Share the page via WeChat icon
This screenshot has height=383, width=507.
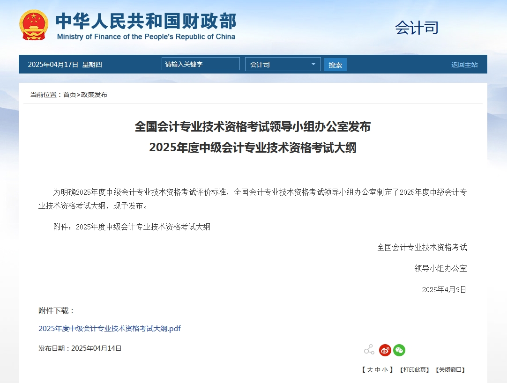pos(399,350)
